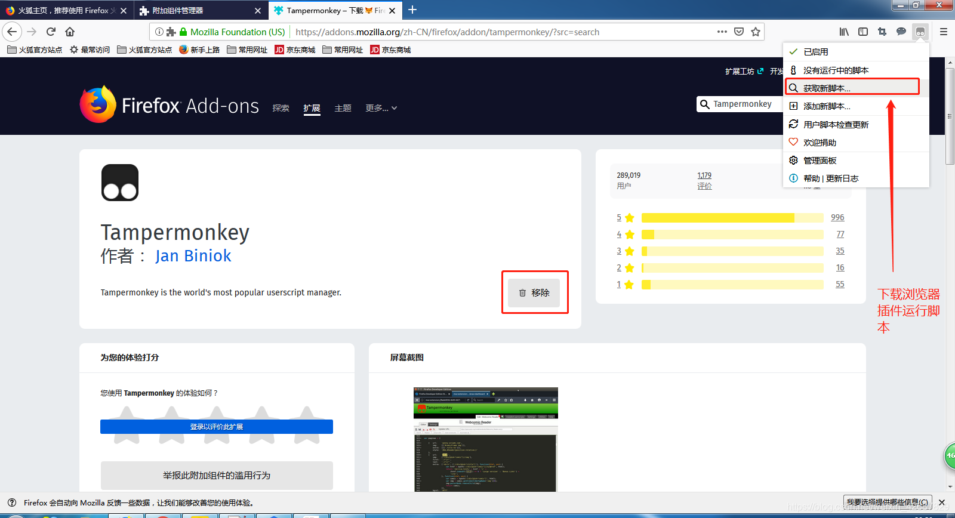Open 火狐官方站点 first bookmark folder
This screenshot has width=955, height=518.
coord(35,50)
